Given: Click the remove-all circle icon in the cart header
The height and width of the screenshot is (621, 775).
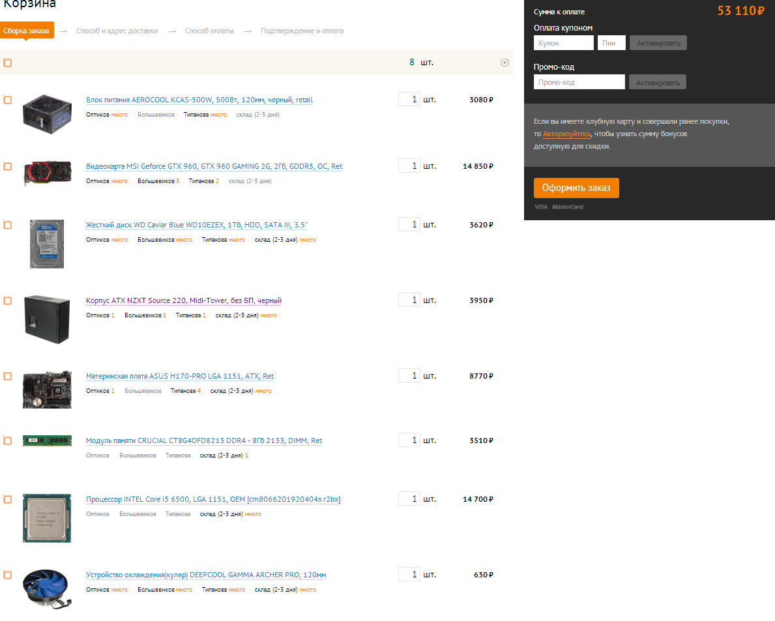Looking at the screenshot, I should coord(504,63).
